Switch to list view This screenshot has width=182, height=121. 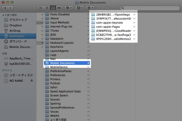[47, 8]
